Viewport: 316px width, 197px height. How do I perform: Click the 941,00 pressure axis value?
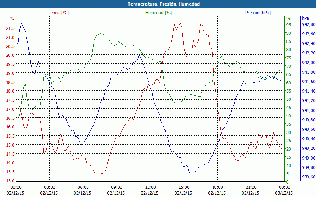point(308,110)
